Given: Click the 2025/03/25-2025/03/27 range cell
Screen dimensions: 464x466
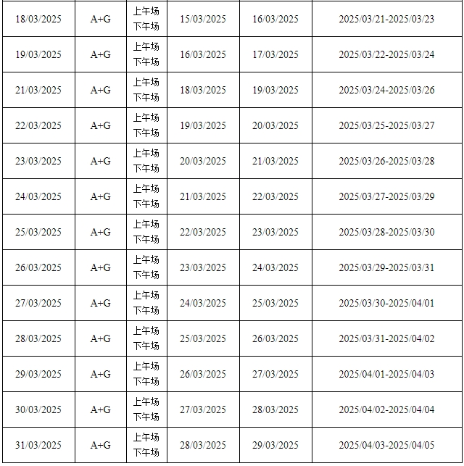Looking at the screenshot, I should [386, 125].
